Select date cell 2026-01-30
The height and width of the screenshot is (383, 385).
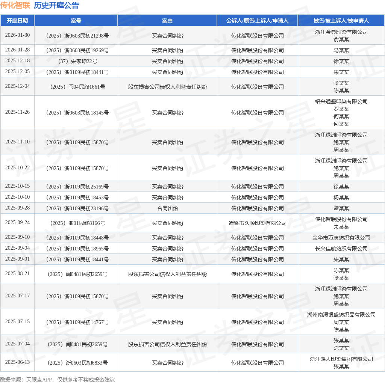tap(17, 35)
